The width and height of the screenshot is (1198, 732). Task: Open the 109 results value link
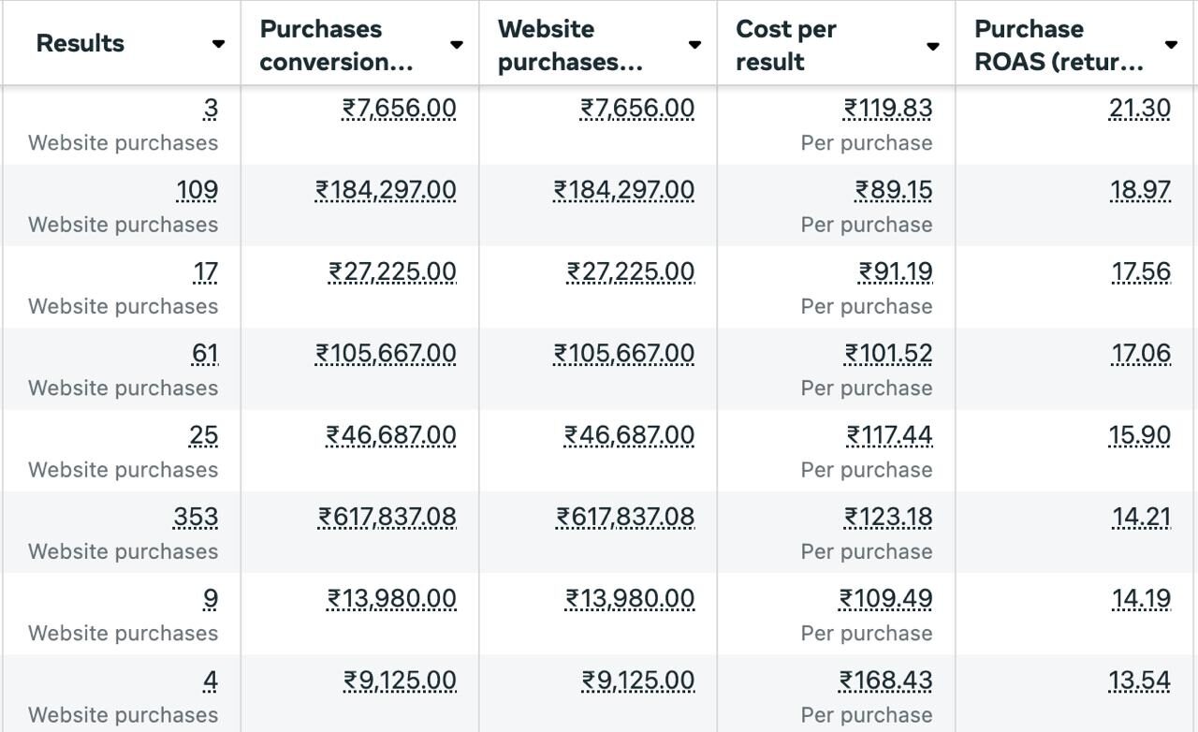click(x=197, y=190)
